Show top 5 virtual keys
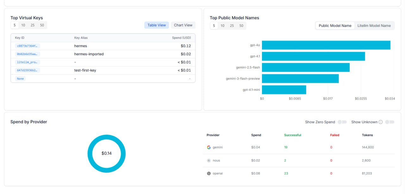This screenshot has width=405, height=194. 15,25
